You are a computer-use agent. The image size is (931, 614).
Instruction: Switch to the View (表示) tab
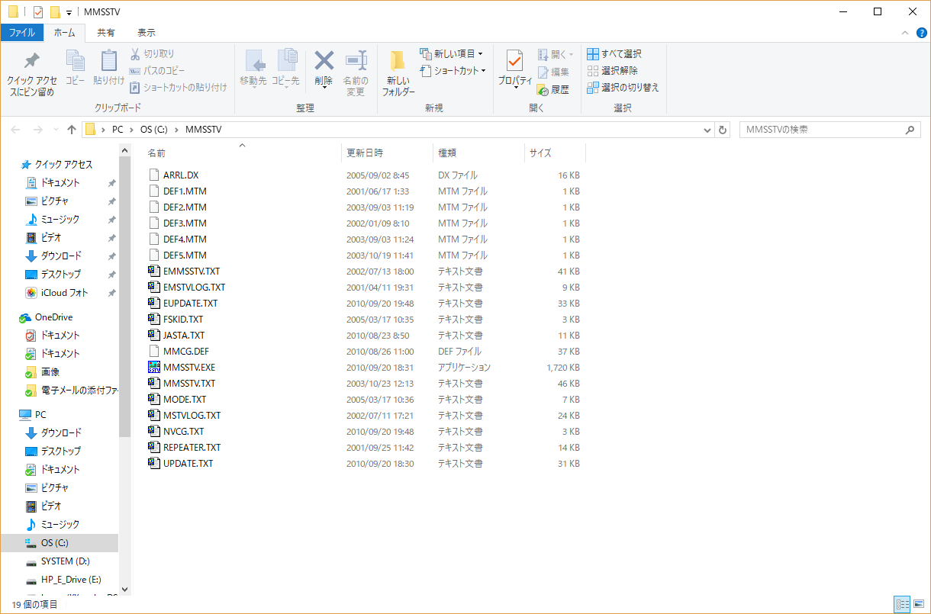[147, 33]
